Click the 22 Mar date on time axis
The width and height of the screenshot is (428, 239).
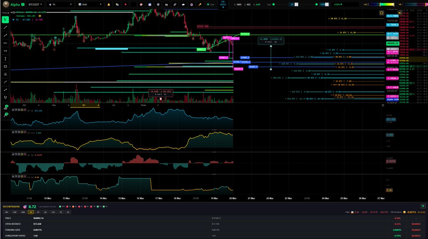(x=270, y=198)
